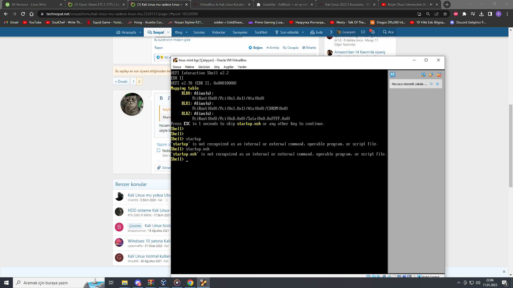Screen dimensions: 513x288
Task: Expand the Son etkinlik dropdown arrow
Action: [303, 32]
